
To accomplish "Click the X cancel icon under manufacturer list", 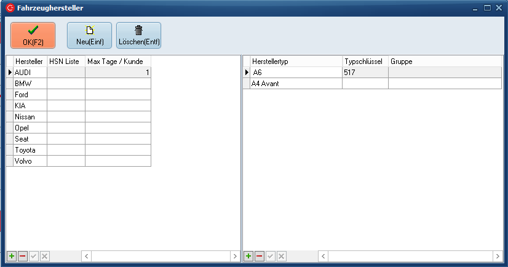I will 45,256.
